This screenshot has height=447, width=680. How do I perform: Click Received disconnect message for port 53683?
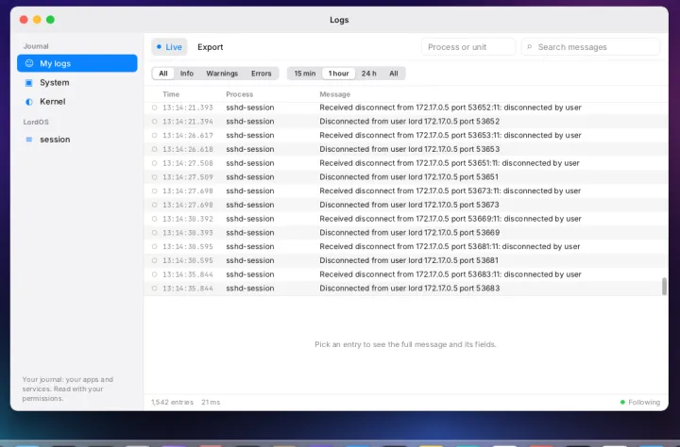click(x=450, y=274)
